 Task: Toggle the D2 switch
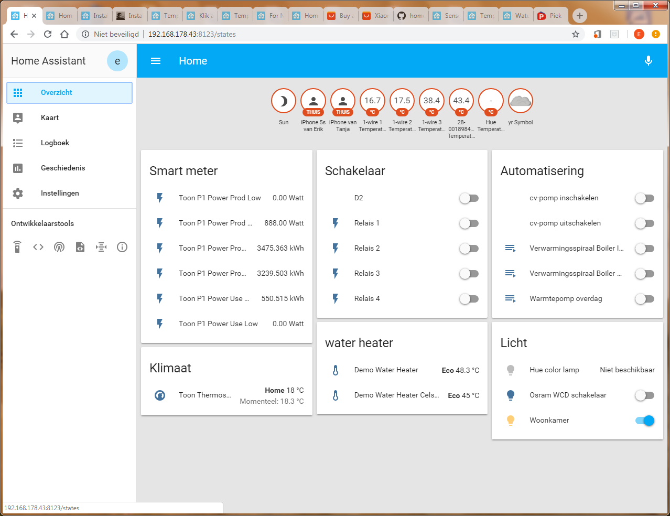(469, 198)
